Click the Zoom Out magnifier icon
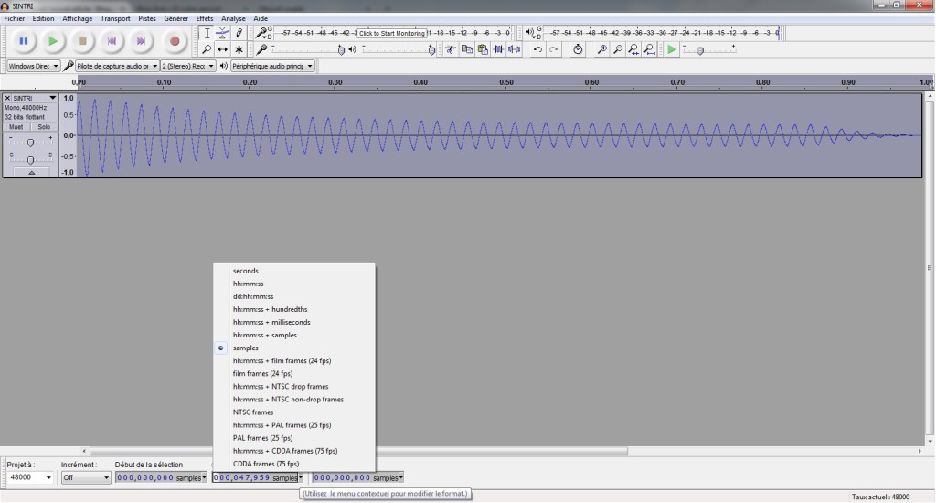The width and height of the screenshot is (936, 503). (618, 49)
